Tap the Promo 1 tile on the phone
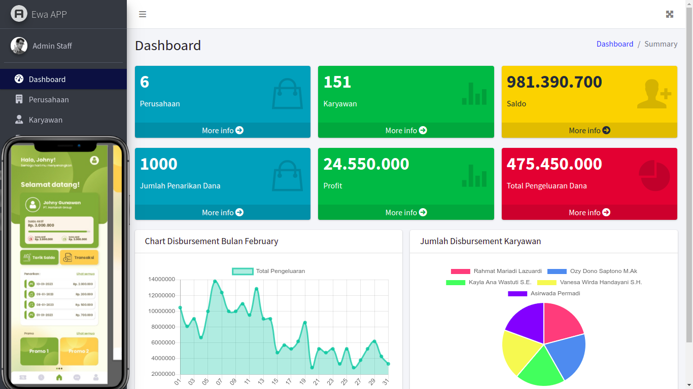The width and height of the screenshot is (693, 389). [x=40, y=352]
